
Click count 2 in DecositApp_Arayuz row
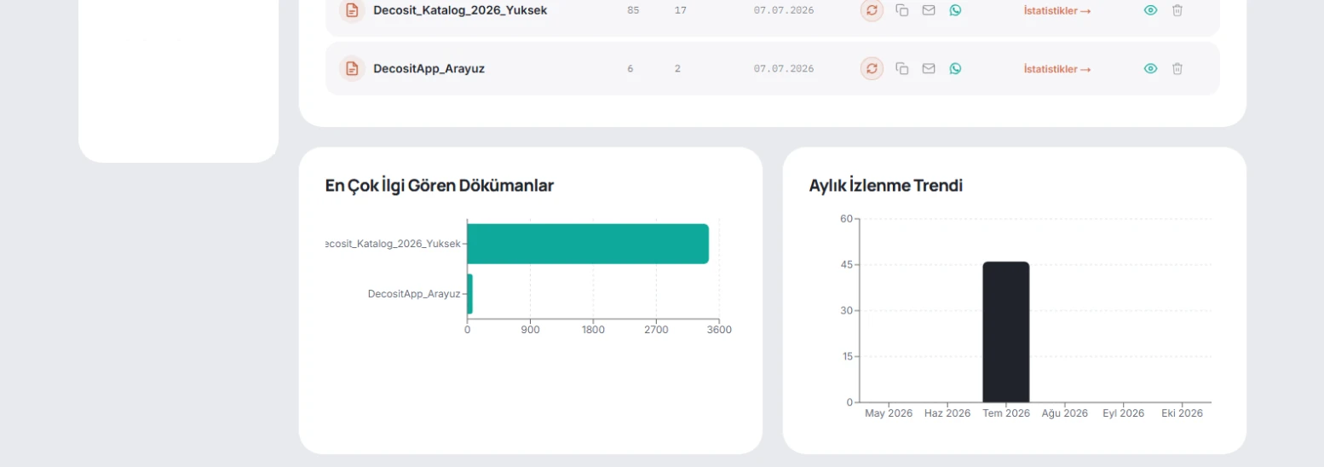pyautogui.click(x=677, y=69)
